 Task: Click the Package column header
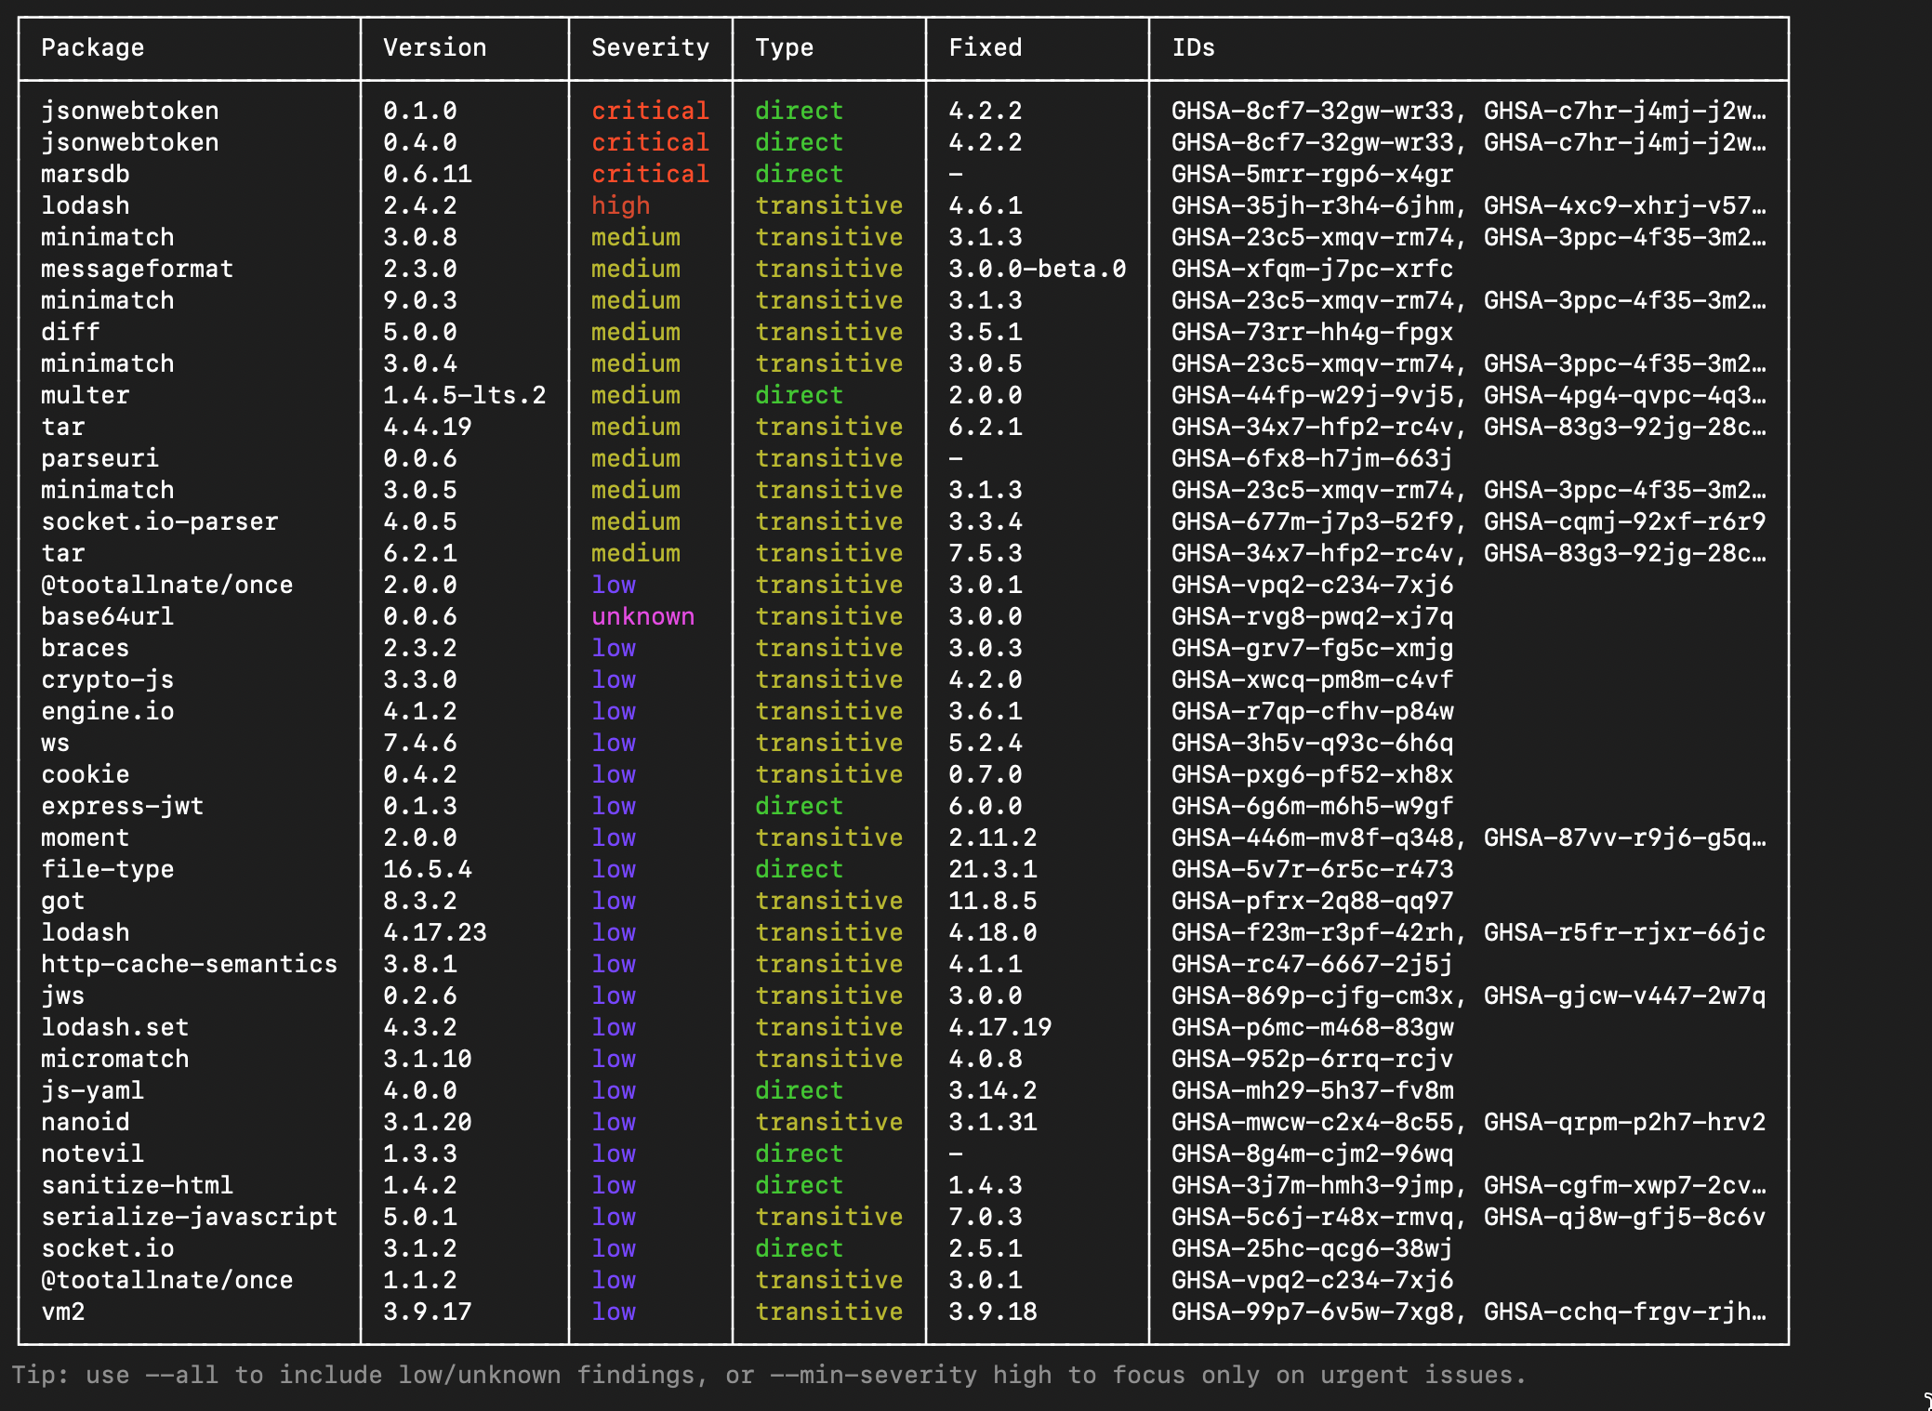coord(93,47)
